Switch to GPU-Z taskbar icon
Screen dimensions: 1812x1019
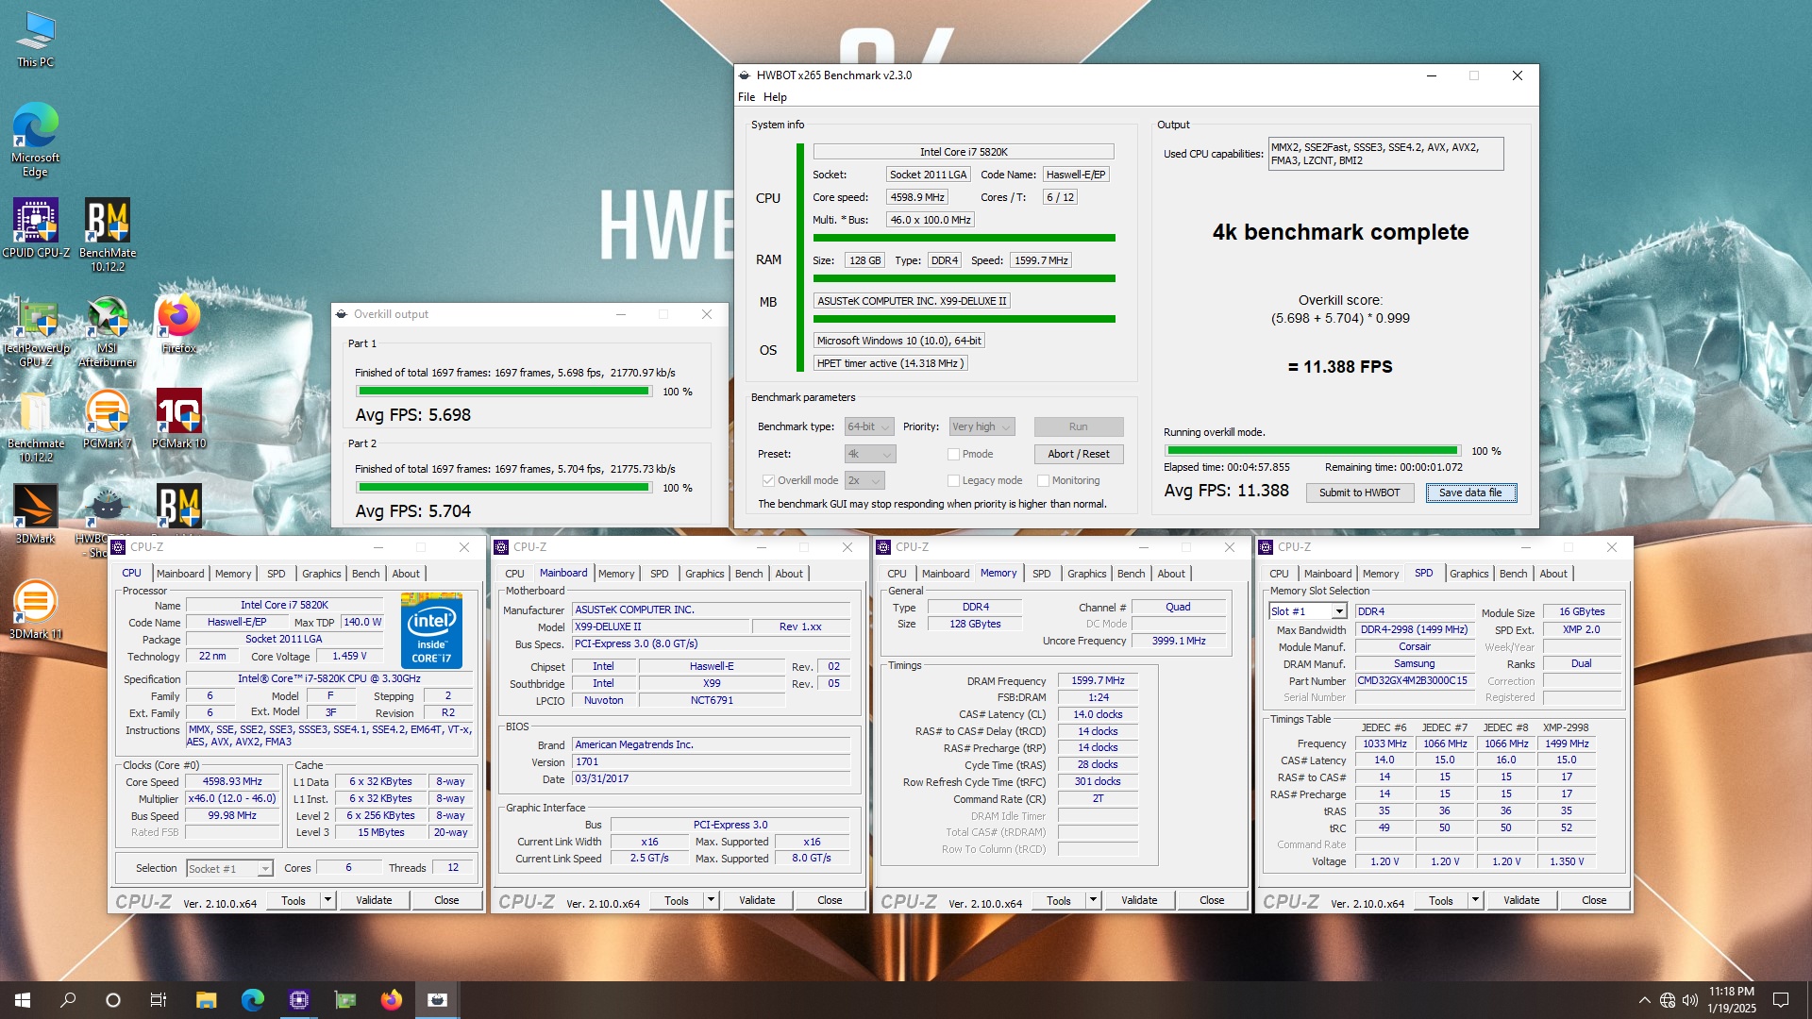(x=344, y=1000)
